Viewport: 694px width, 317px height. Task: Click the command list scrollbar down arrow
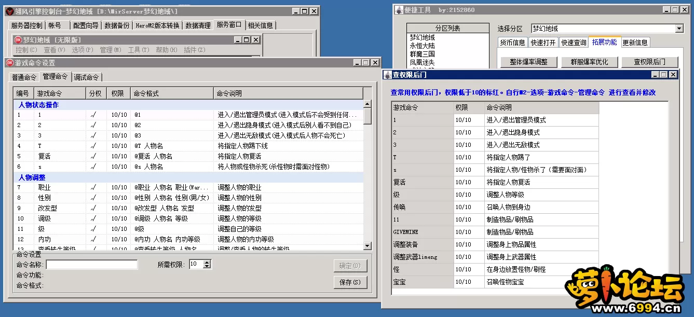click(368, 246)
